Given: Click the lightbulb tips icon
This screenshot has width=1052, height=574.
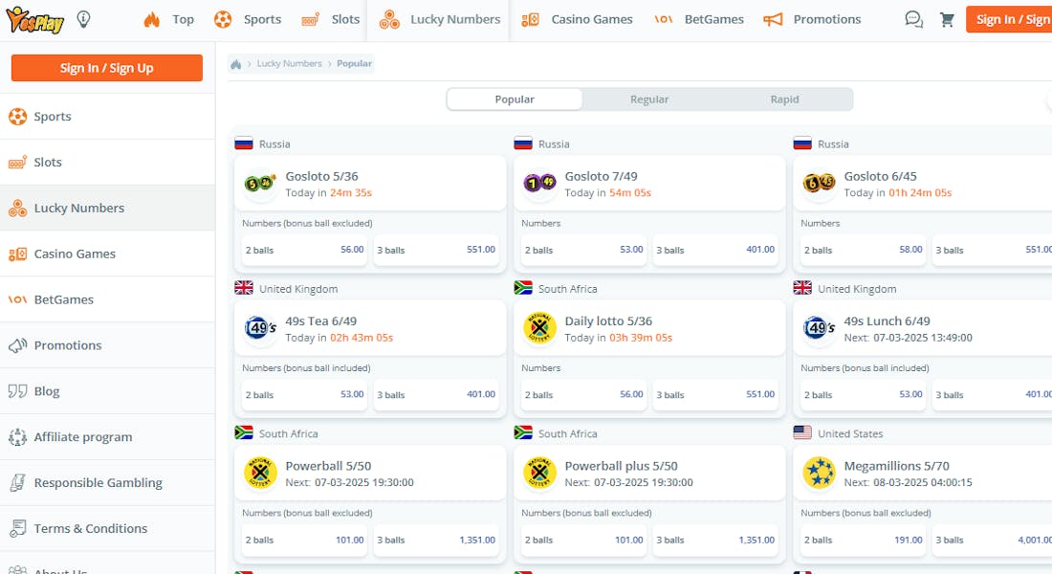Looking at the screenshot, I should [84, 19].
